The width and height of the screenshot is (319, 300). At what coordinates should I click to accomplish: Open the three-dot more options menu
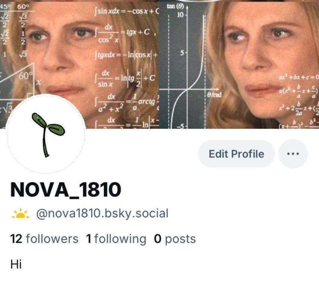pyautogui.click(x=293, y=154)
